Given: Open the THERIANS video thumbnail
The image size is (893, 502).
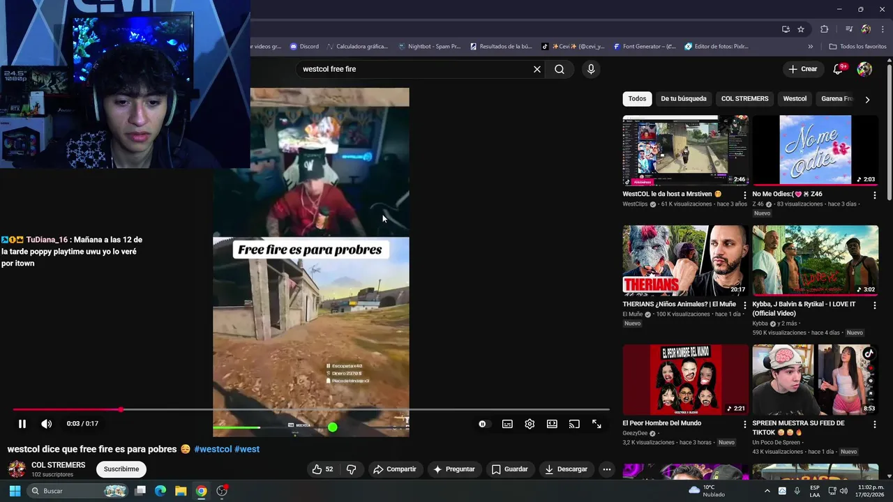Looking at the screenshot, I should click(x=686, y=261).
